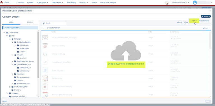Screen dimensions: 215x106
Task: Collapse the Commencement_2021 folder
Action: (x=12, y=64)
